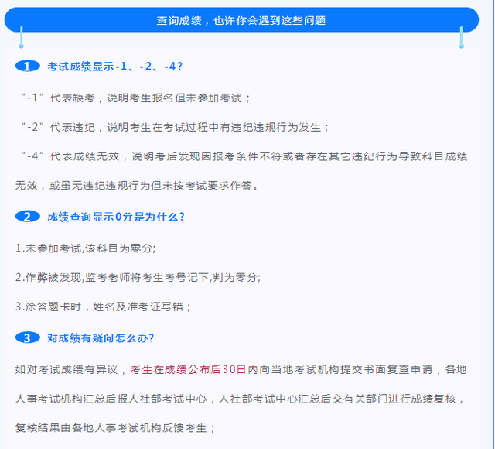
Task: Select heading '成绩查询显示0分是为什么?'
Action: coord(116,217)
